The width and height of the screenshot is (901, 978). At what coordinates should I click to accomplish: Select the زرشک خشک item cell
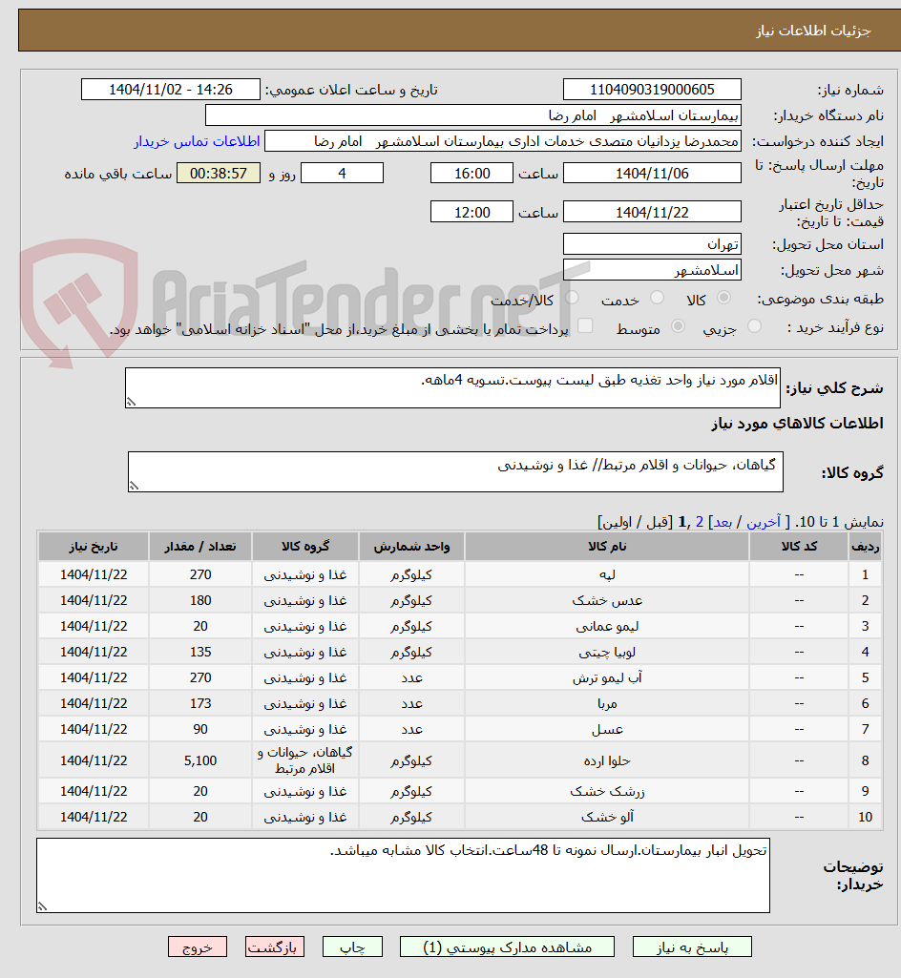(607, 791)
